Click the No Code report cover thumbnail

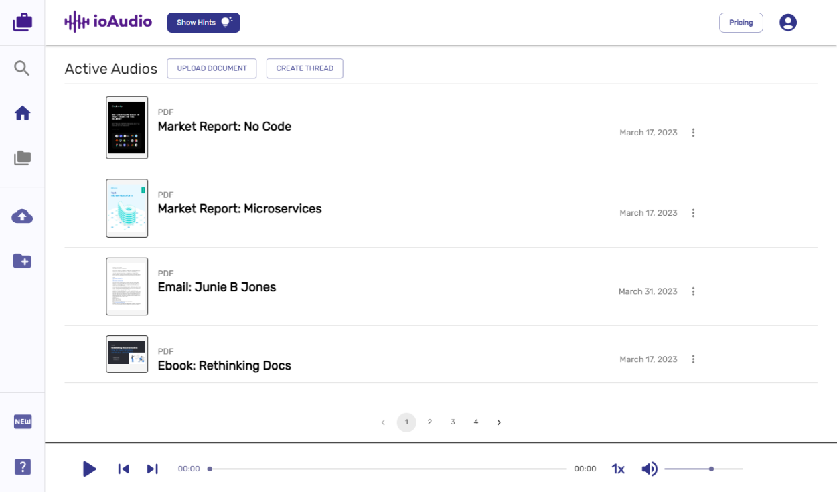pos(127,127)
